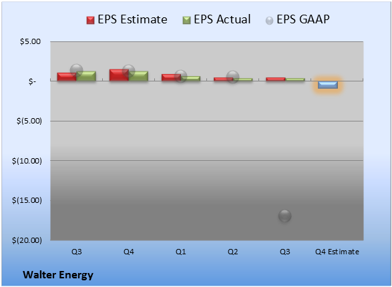Viewport: 392px width, 287px height.
Task: Click the green EPS Actual legend swatch
Action: coord(186,20)
